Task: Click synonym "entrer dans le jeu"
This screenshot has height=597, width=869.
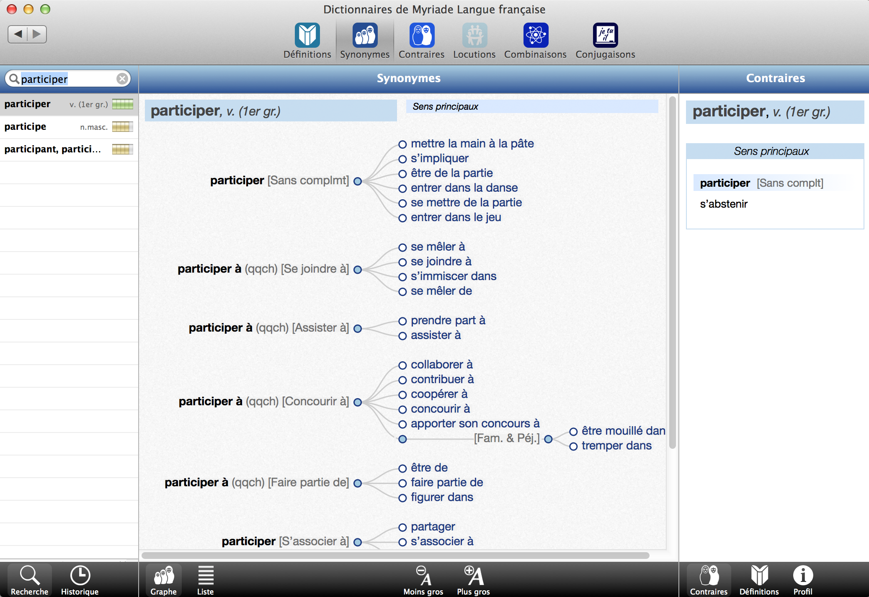Action: tap(456, 217)
